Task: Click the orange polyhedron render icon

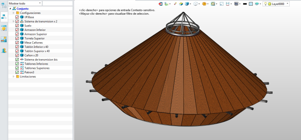Action: (204, 4)
